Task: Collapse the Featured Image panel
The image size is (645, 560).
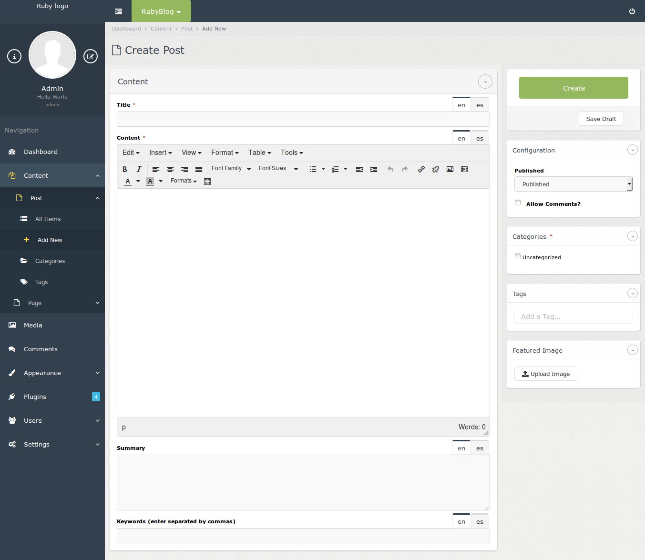Action: (633, 350)
